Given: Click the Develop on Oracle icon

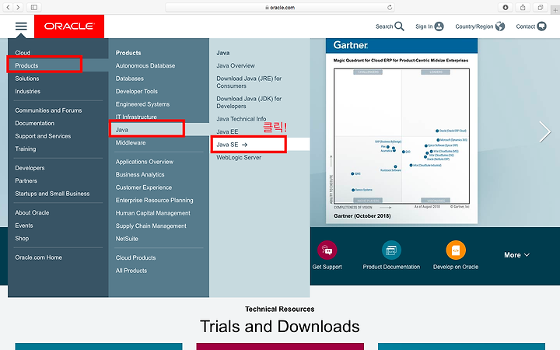Looking at the screenshot, I should tap(456, 250).
